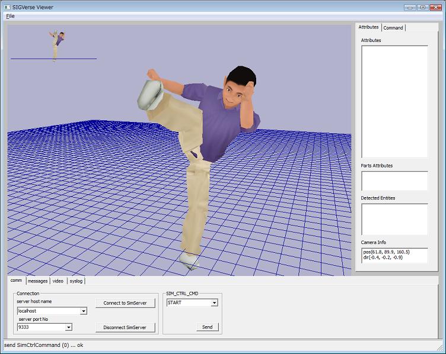This screenshot has width=446, height=354.
Task: Switch to the Attributes tab
Action: tap(368, 27)
